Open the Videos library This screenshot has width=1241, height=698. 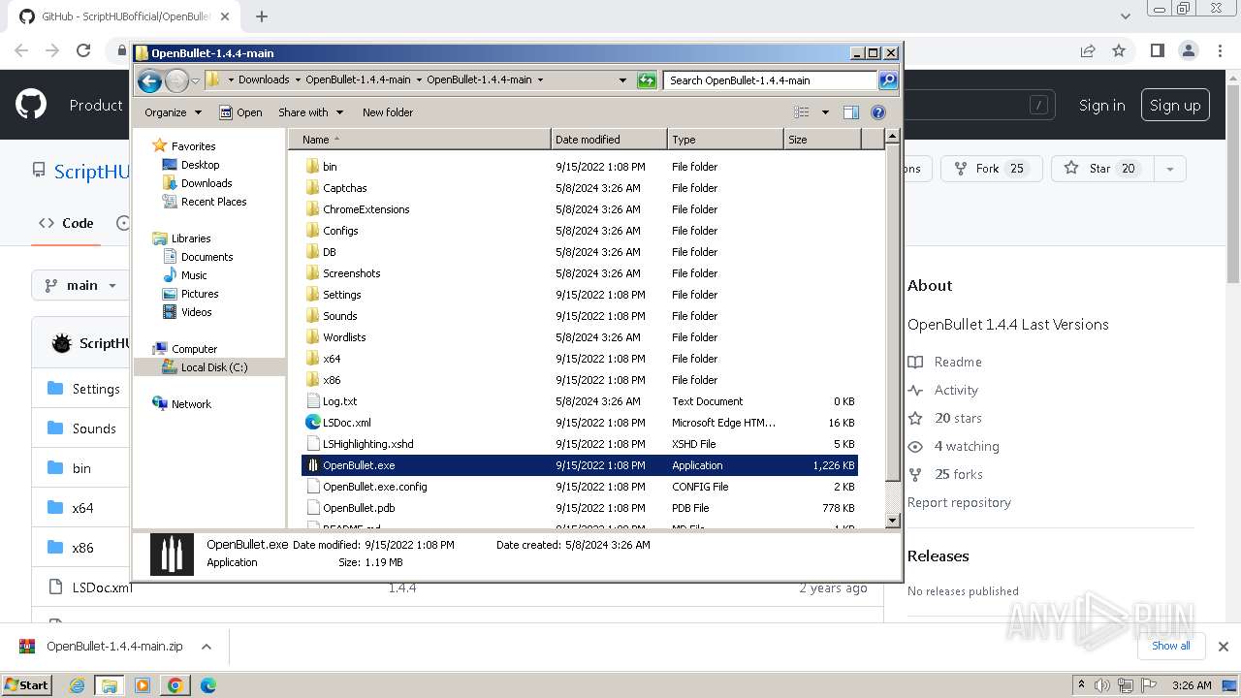pos(196,312)
